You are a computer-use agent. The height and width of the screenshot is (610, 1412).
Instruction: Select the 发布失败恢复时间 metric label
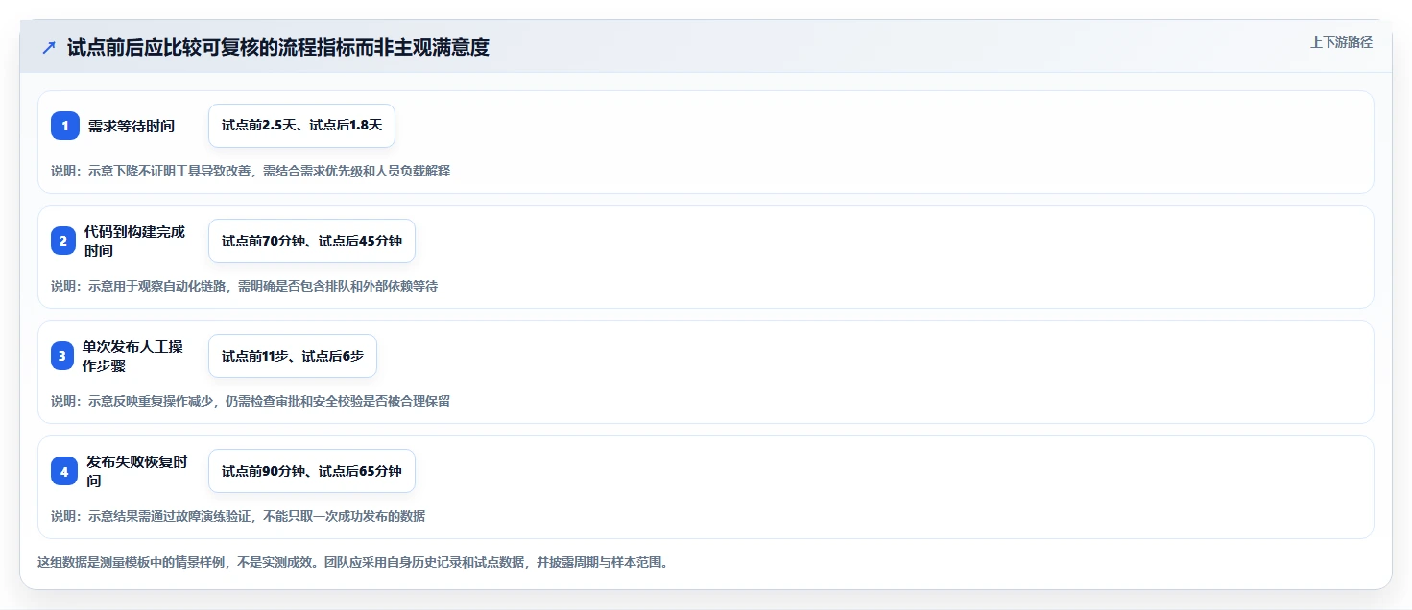[136, 471]
